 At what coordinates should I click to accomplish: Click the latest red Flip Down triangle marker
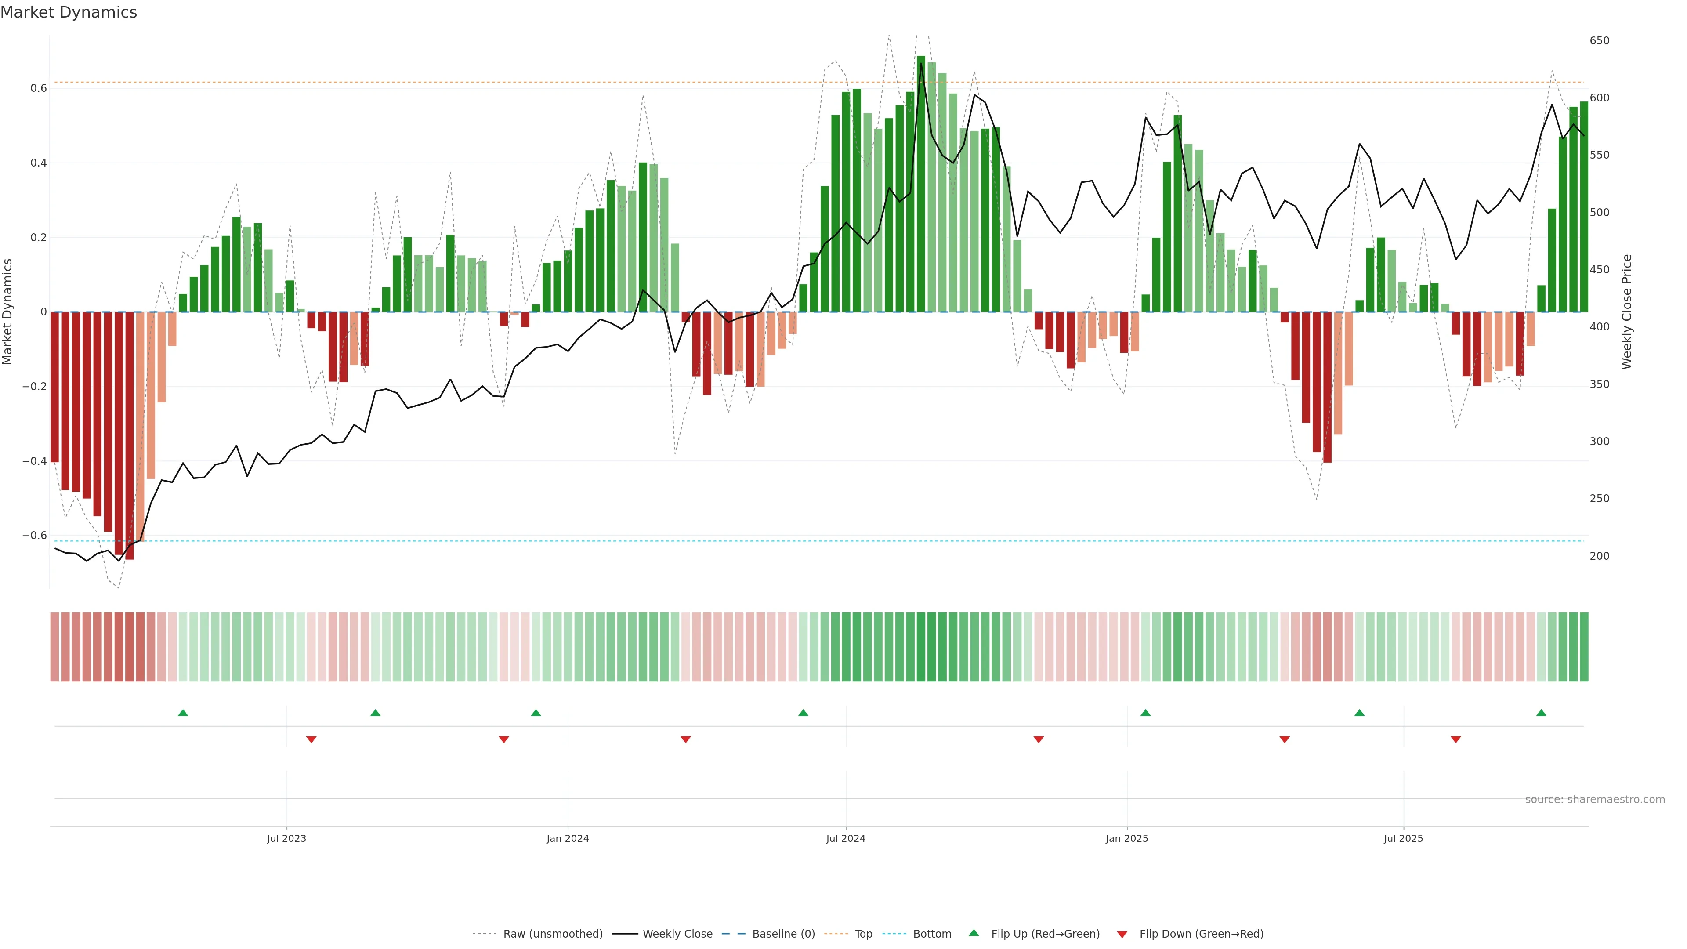pyautogui.click(x=1455, y=739)
